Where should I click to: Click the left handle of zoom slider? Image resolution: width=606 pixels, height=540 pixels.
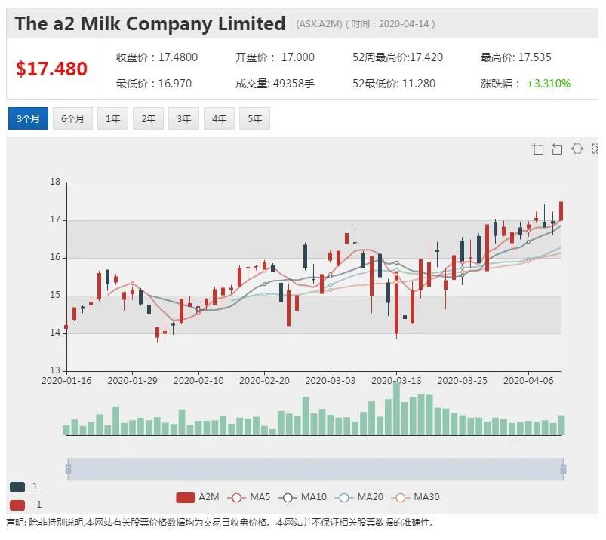[x=68, y=469]
